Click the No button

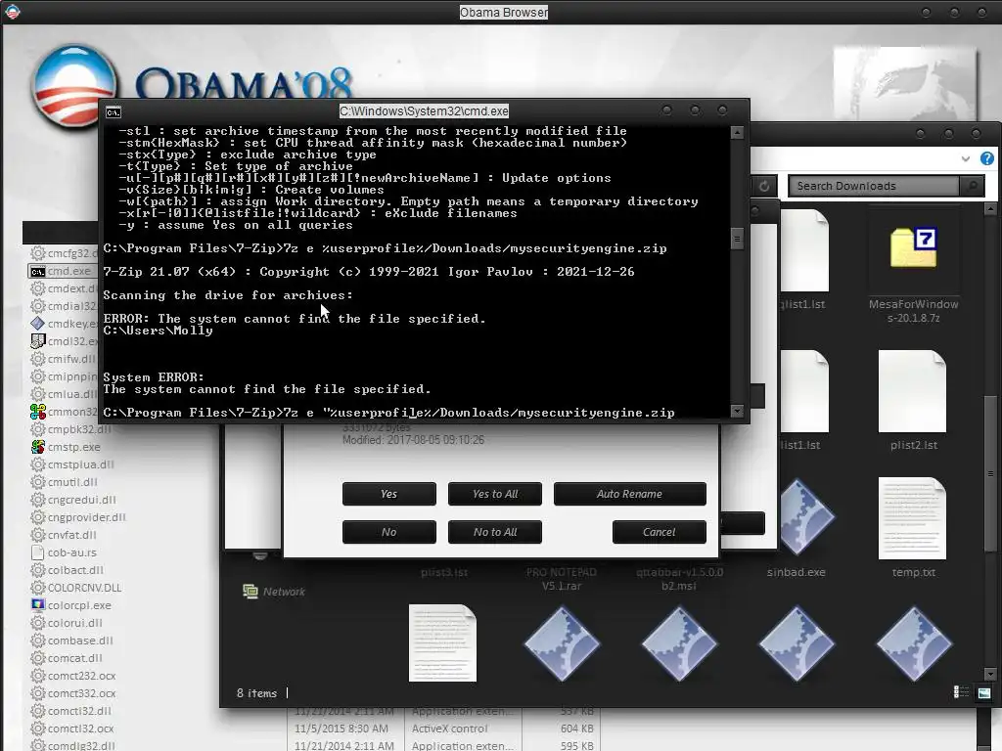(x=389, y=532)
